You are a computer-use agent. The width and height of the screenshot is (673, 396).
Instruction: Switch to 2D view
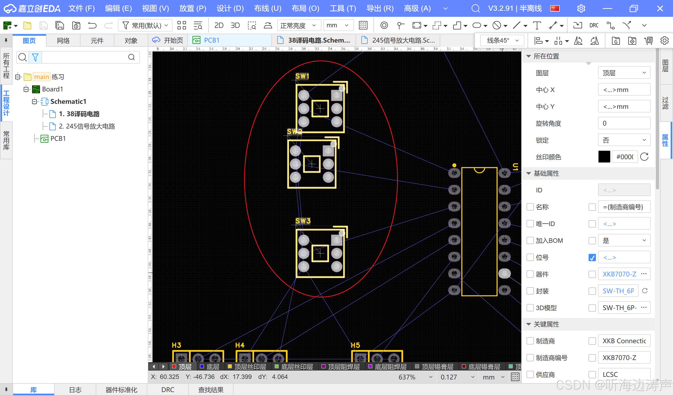219,25
